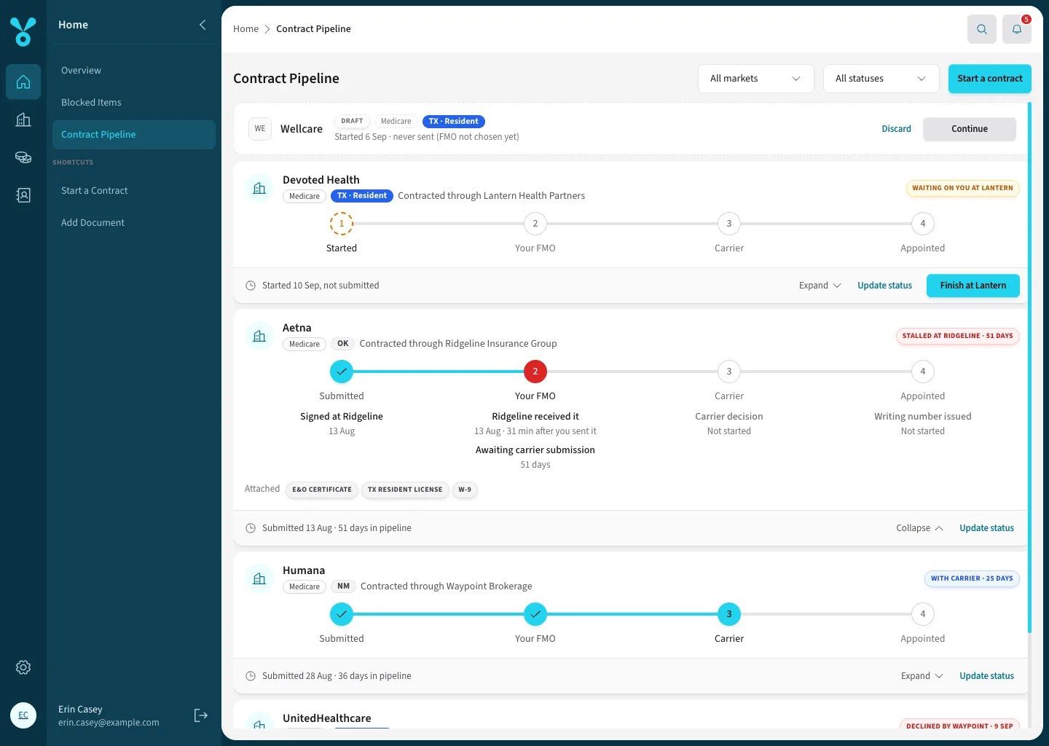Open the All markets dropdown
This screenshot has height=746, width=1049.
click(x=756, y=79)
